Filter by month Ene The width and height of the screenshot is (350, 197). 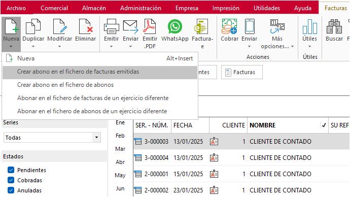click(x=120, y=122)
